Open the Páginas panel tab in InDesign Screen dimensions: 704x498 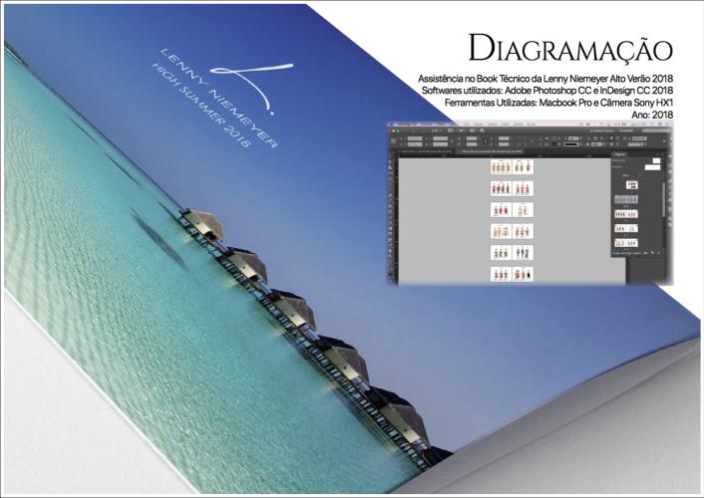[620, 154]
